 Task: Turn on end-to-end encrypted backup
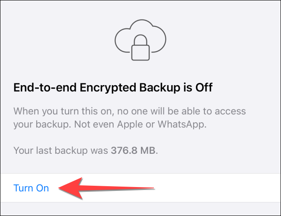click(31, 188)
